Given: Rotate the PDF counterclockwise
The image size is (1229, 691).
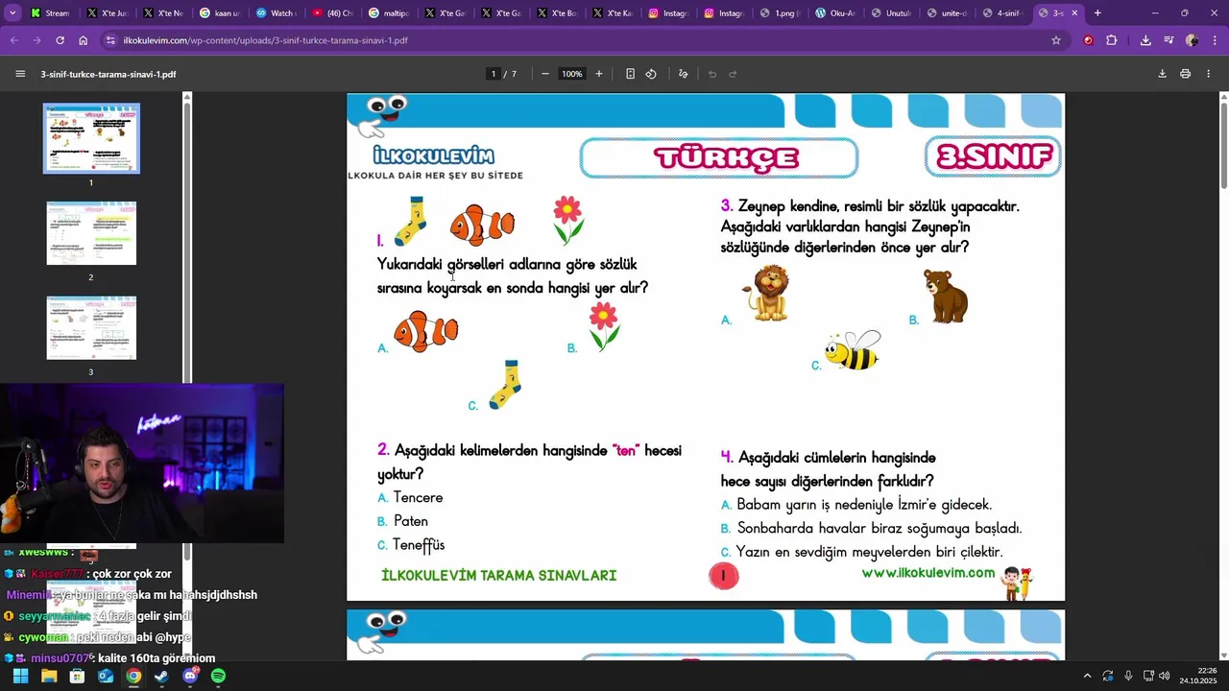Looking at the screenshot, I should (x=651, y=74).
